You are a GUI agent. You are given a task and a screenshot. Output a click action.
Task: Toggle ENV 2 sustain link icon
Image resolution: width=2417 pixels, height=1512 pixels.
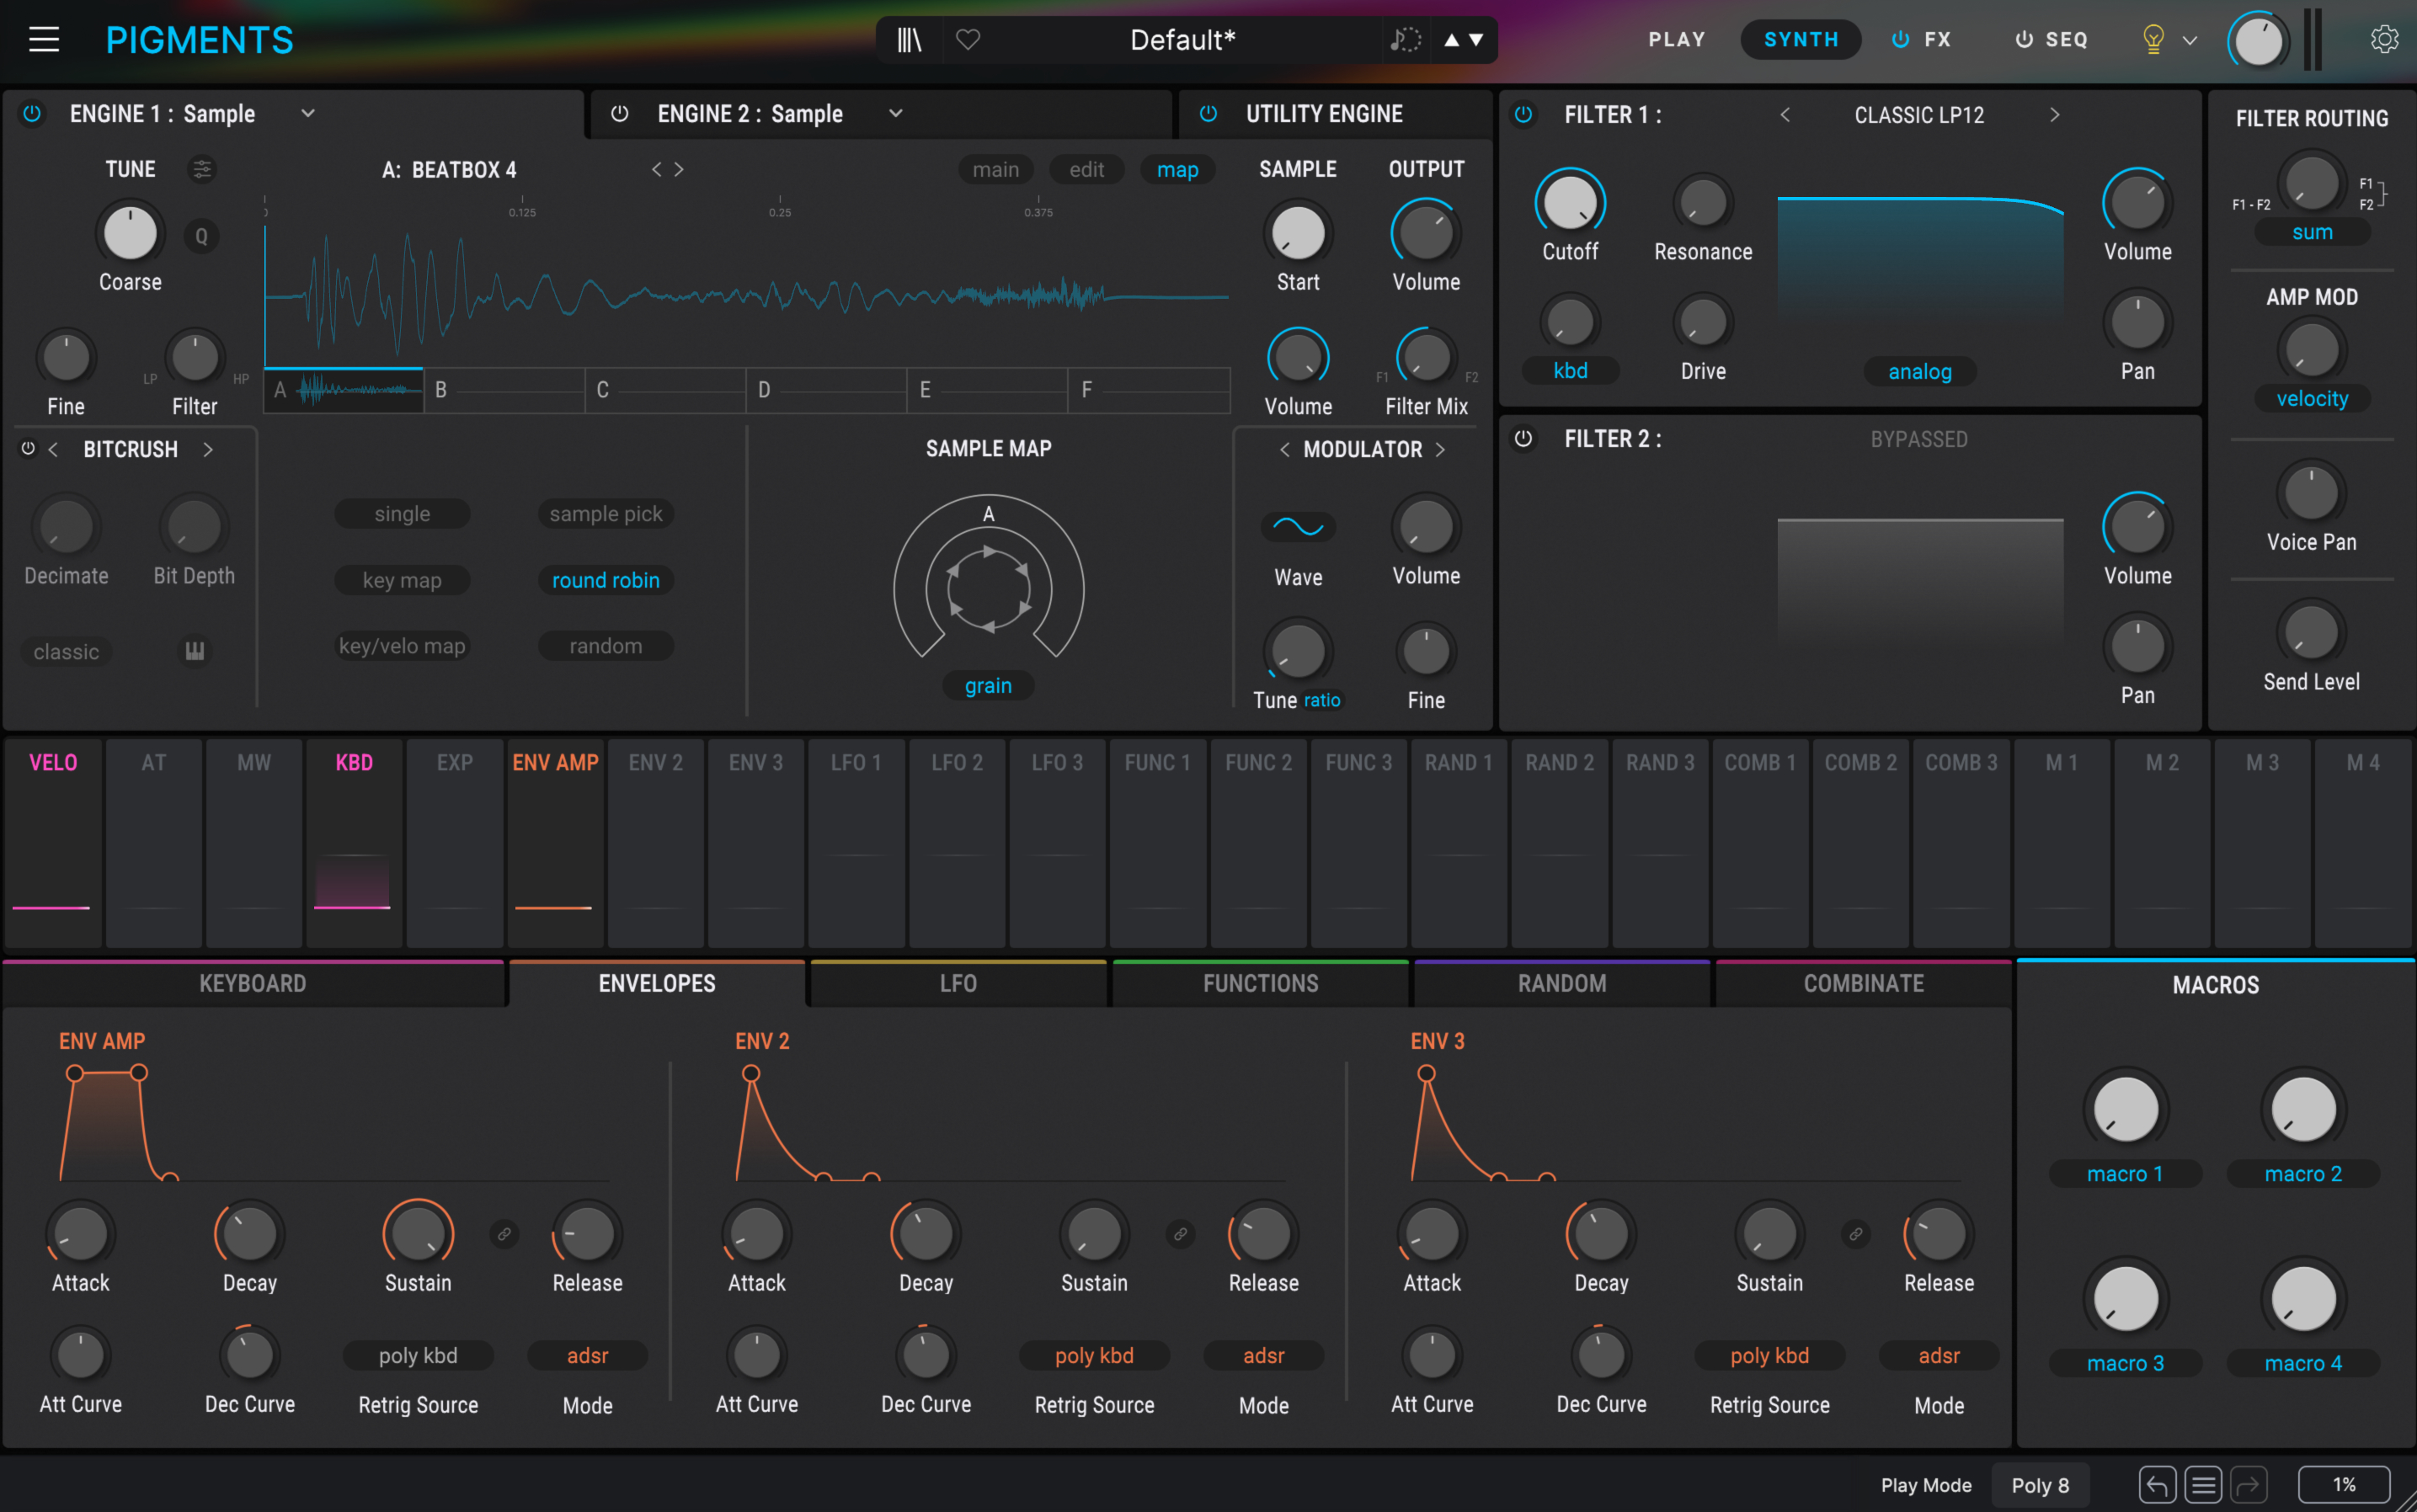pos(1181,1234)
